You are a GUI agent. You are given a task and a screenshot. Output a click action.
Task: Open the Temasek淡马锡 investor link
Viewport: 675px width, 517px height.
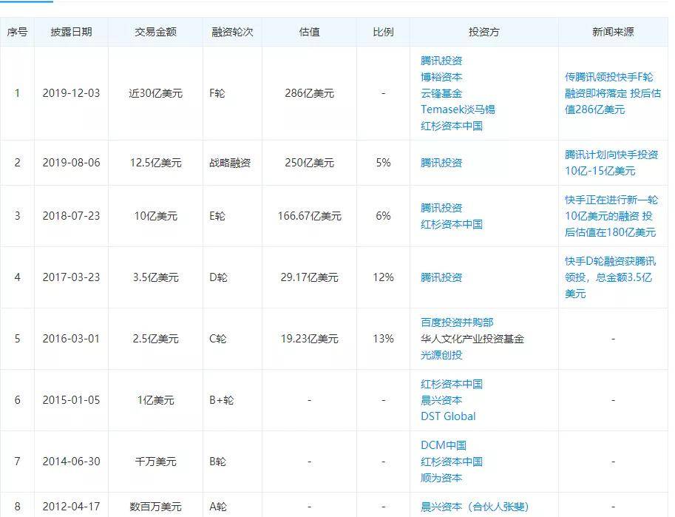pos(458,109)
